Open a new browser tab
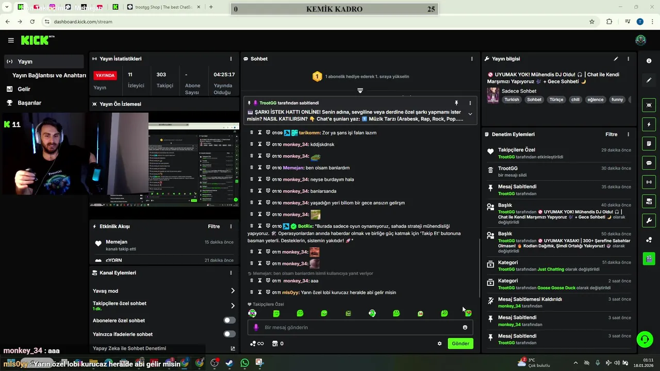Viewport: 660px width, 371px height. pyautogui.click(x=211, y=7)
